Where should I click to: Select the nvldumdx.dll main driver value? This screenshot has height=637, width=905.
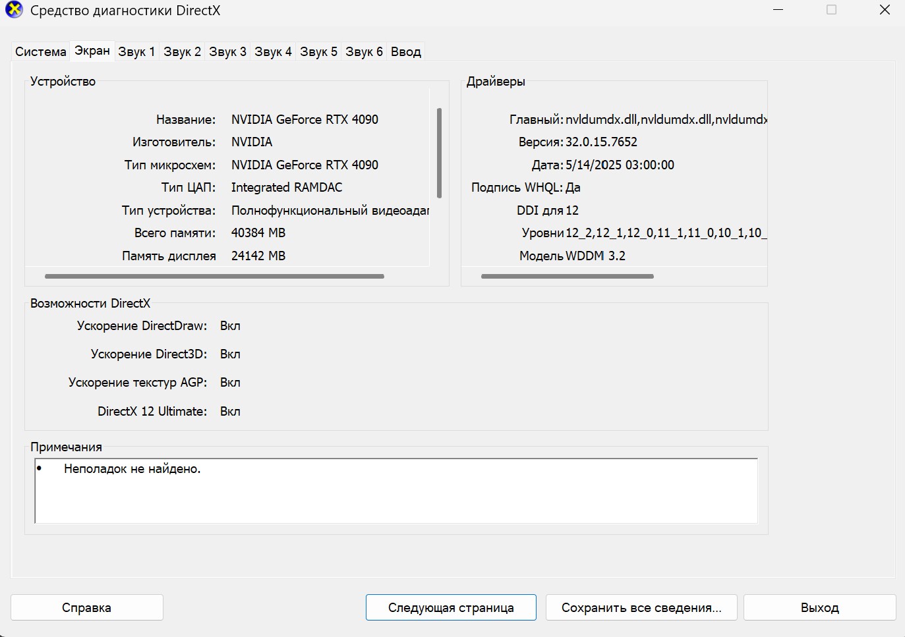[x=666, y=119]
